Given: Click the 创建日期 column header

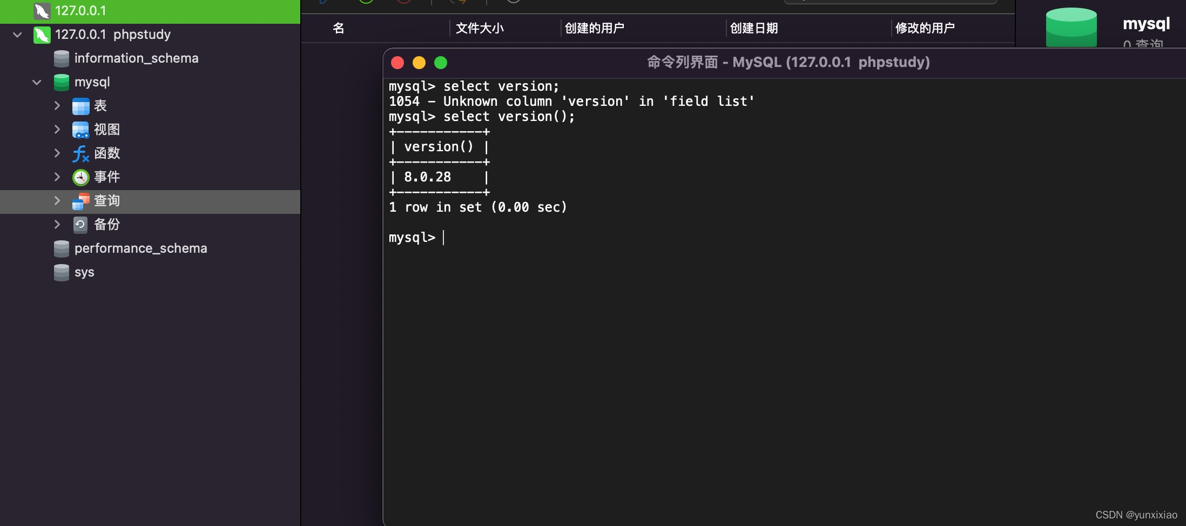Looking at the screenshot, I should (x=754, y=28).
